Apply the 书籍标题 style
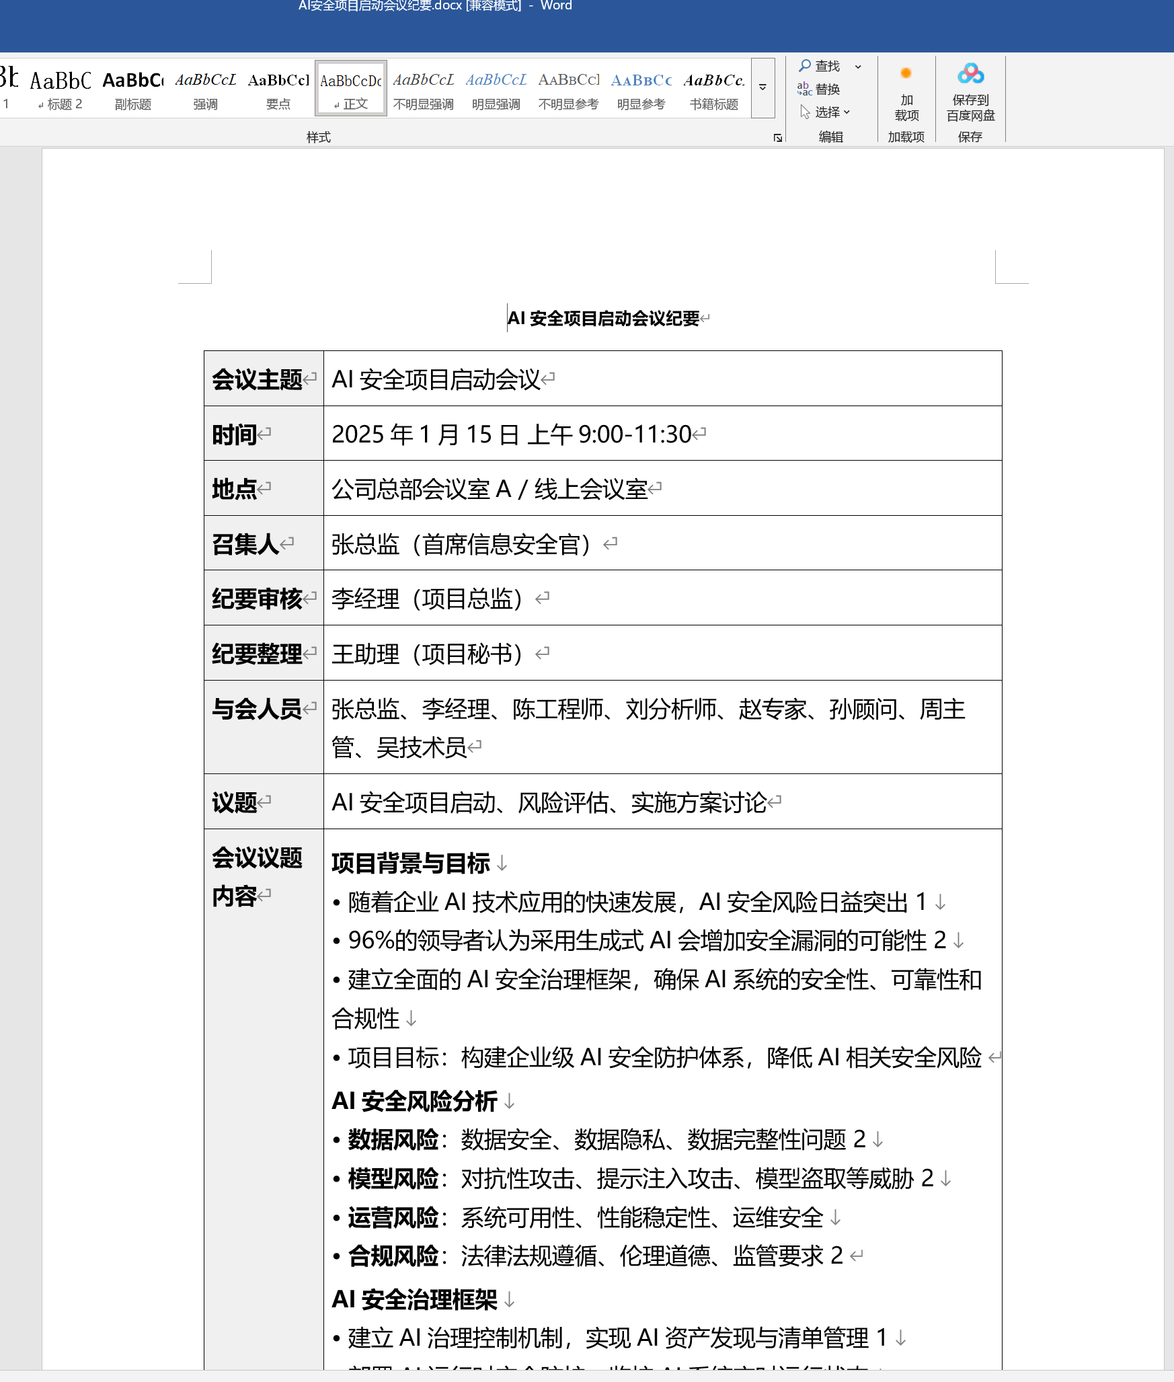Screen dimensions: 1174x1382 [714, 88]
